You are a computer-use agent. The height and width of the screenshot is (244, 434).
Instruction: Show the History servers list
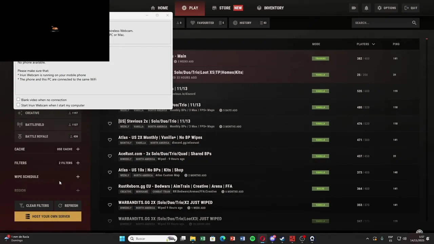(x=250, y=23)
